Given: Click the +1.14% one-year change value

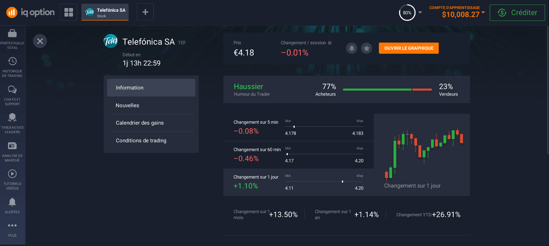Looking at the screenshot, I should click(367, 215).
